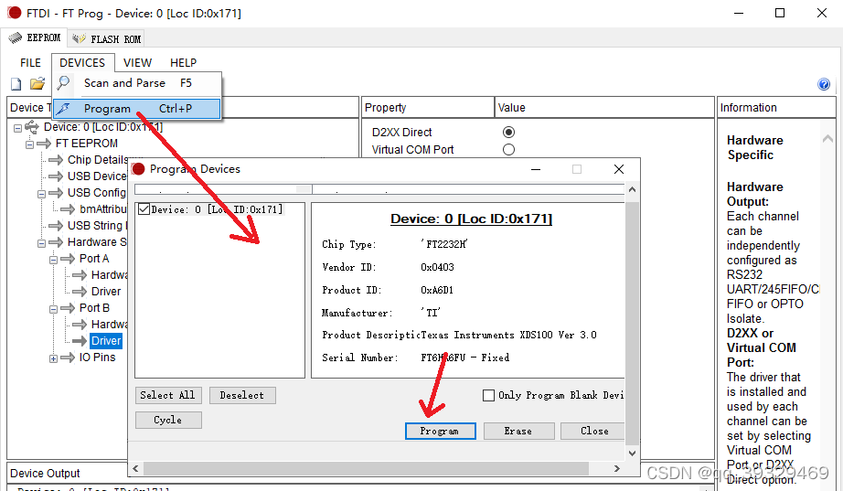The image size is (843, 491).
Task: Open the blue help icon
Action: click(824, 84)
